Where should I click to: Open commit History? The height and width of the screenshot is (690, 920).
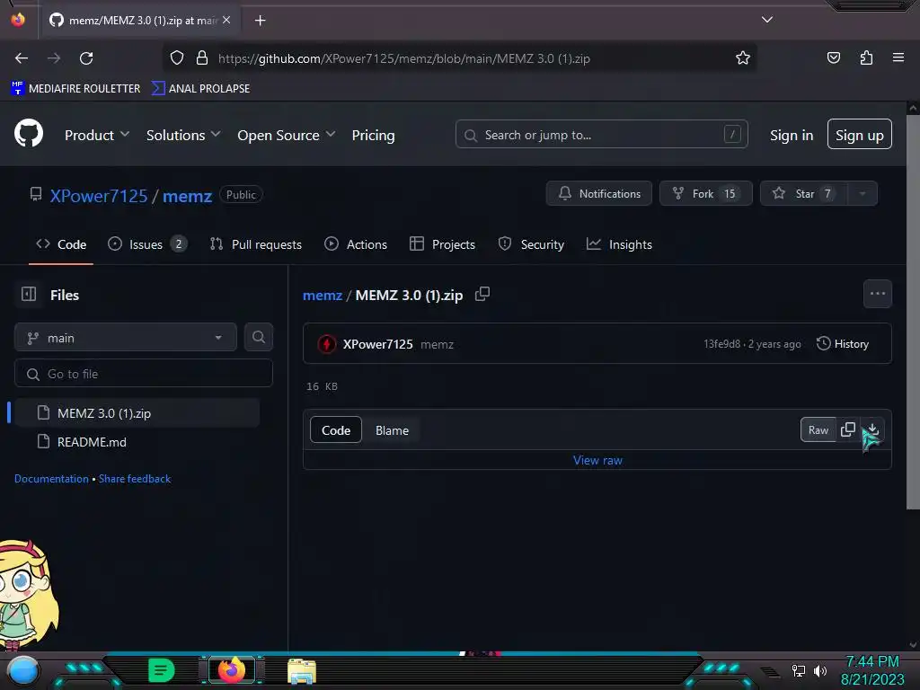coord(843,344)
